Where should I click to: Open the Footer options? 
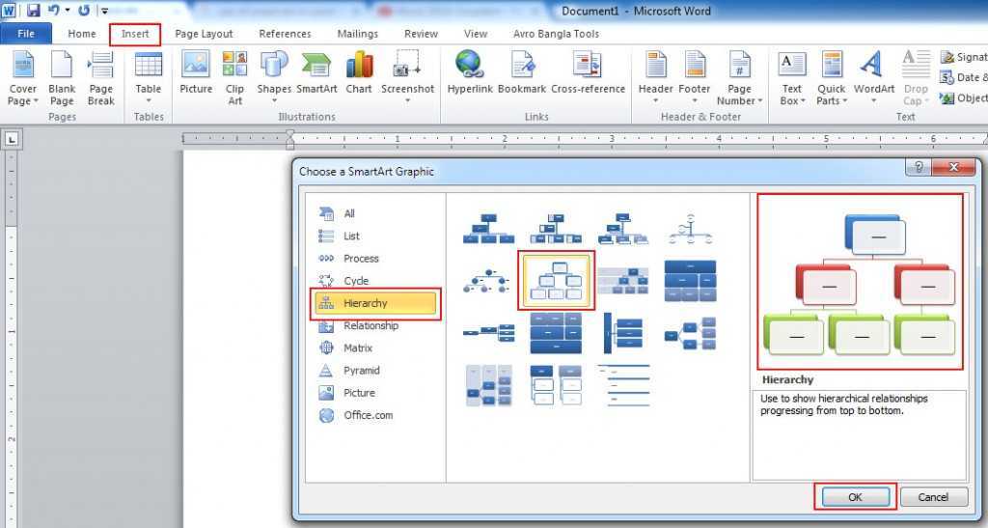[695, 77]
